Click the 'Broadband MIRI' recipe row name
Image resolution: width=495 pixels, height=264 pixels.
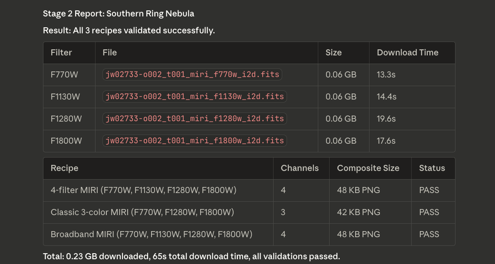point(152,234)
